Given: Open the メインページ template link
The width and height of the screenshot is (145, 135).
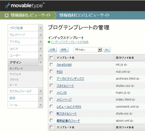Looking at the screenshot, I should click(x=64, y=100).
